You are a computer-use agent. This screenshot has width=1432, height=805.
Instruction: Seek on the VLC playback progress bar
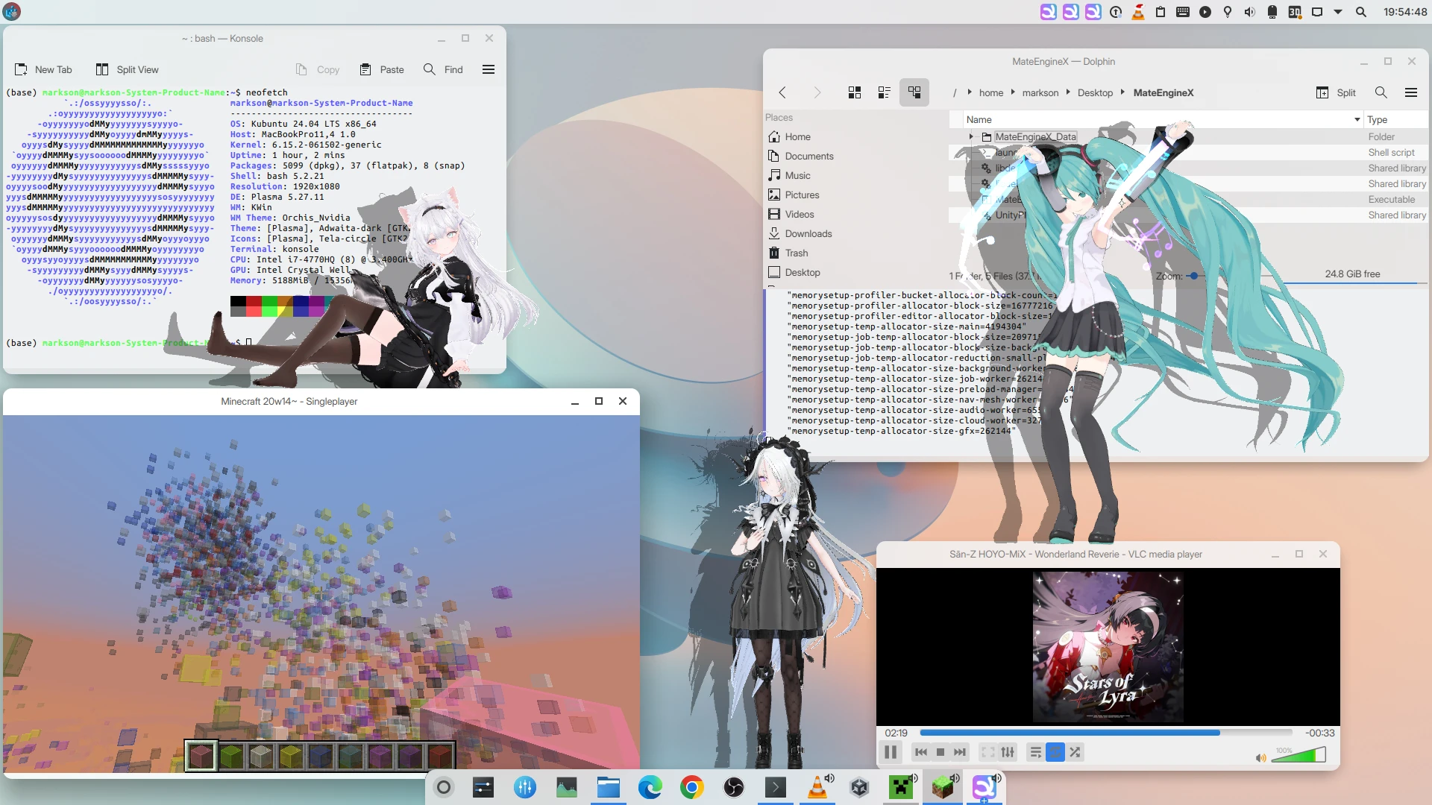(1106, 733)
